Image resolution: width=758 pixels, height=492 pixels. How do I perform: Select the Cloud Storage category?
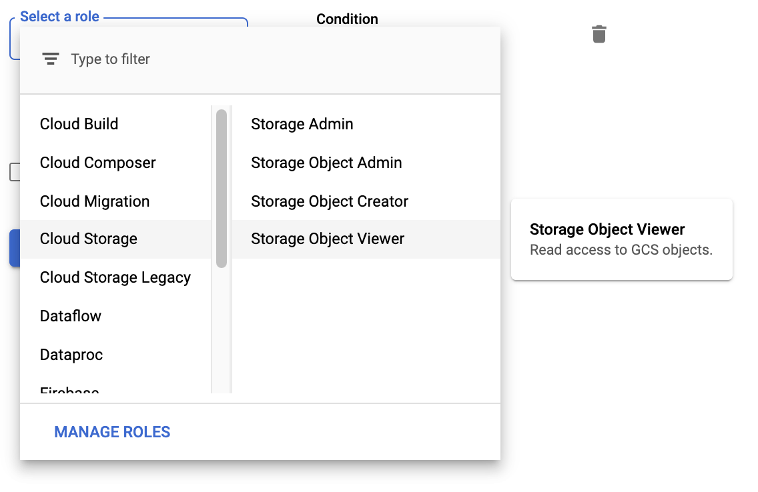89,239
